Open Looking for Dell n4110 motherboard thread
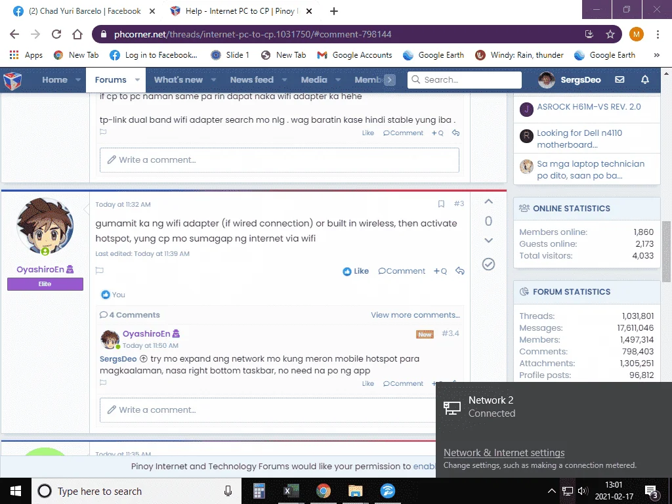 tap(579, 139)
